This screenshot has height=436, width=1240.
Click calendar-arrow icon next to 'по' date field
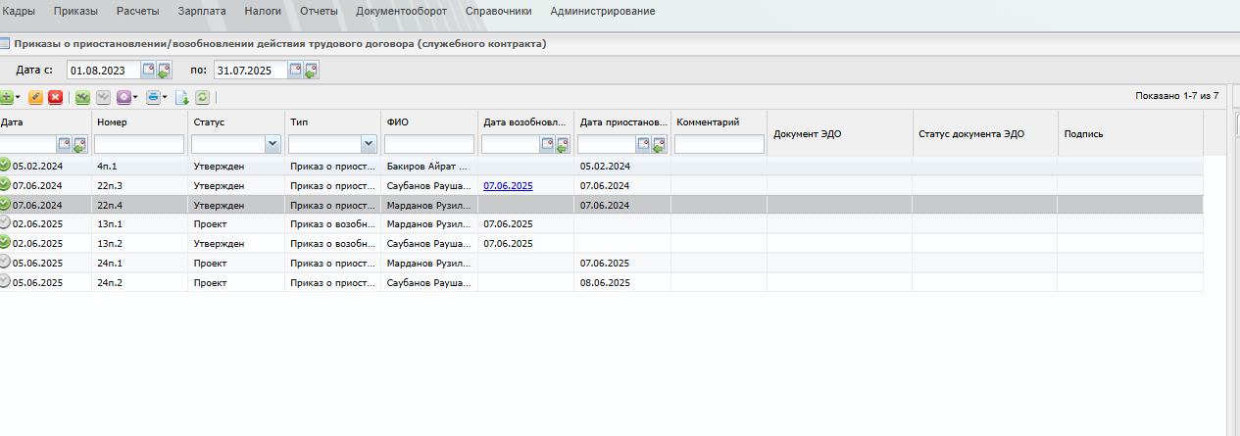tap(311, 70)
